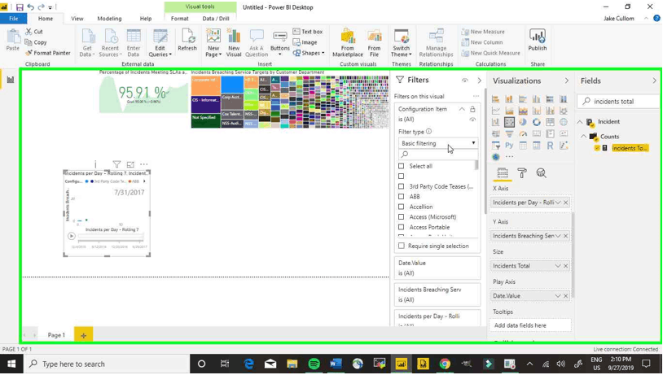Add a New Visual from ribbon

(234, 43)
